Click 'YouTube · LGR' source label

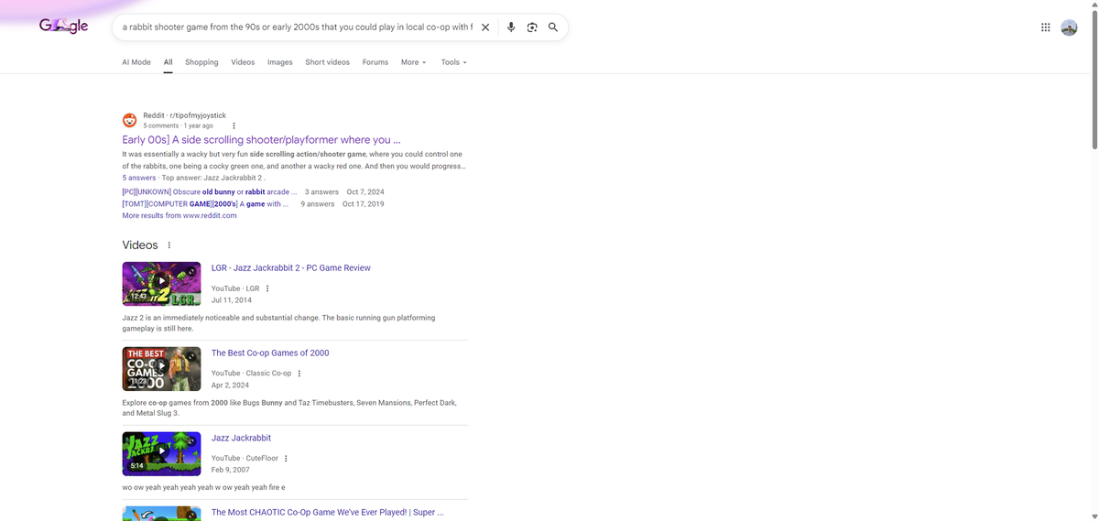235,288
